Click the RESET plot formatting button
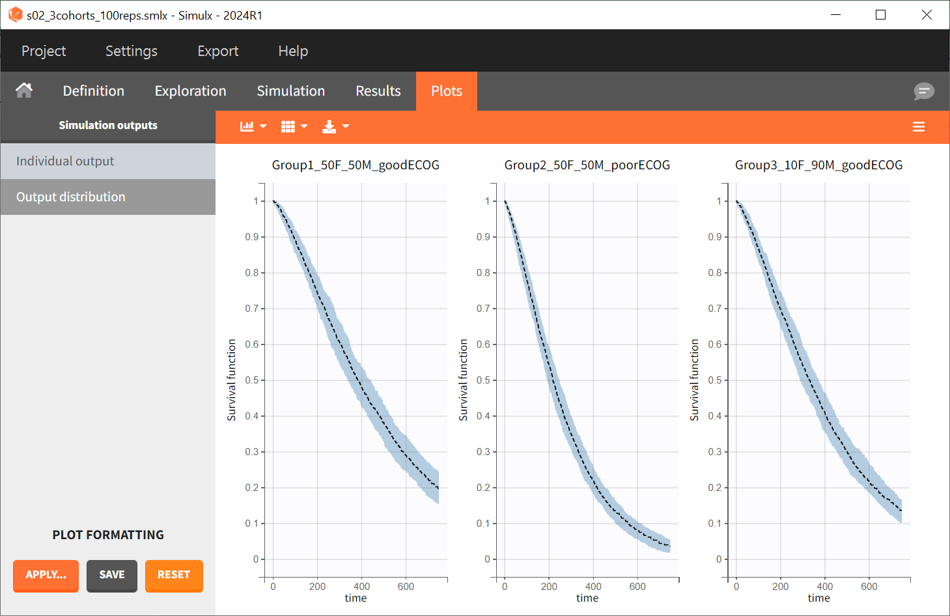 point(174,575)
